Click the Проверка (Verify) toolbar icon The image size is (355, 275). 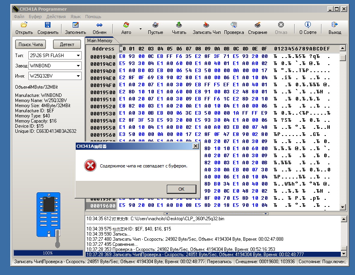(x=234, y=25)
